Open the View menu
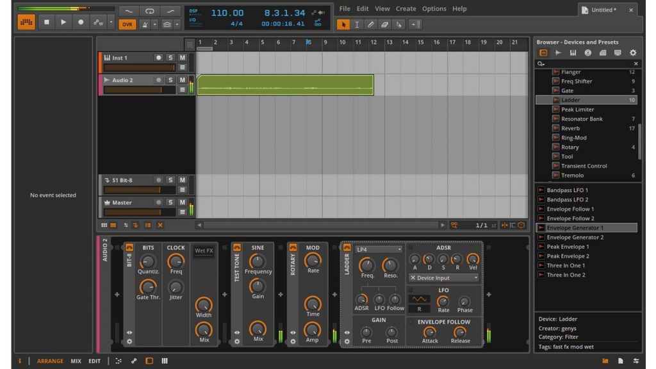The width and height of the screenshot is (656, 369). [x=382, y=8]
